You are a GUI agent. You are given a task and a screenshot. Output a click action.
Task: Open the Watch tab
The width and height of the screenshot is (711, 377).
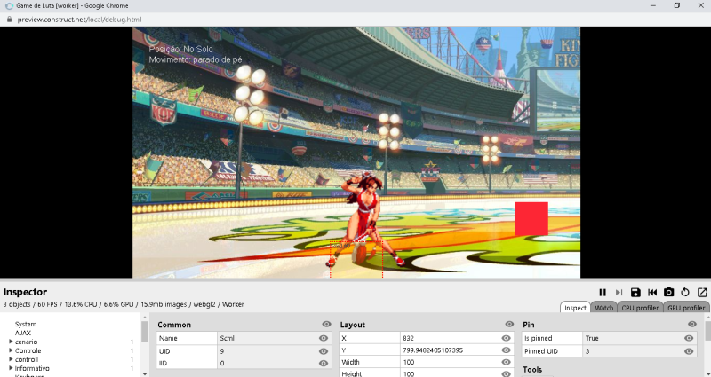tap(603, 308)
